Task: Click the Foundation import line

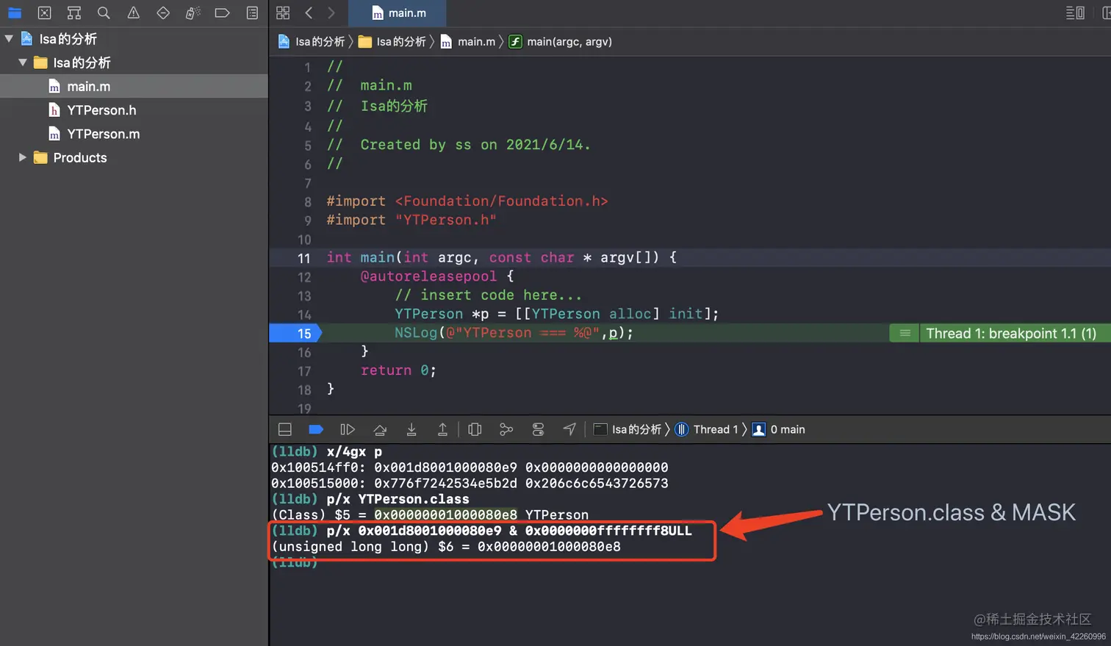Action: click(467, 201)
